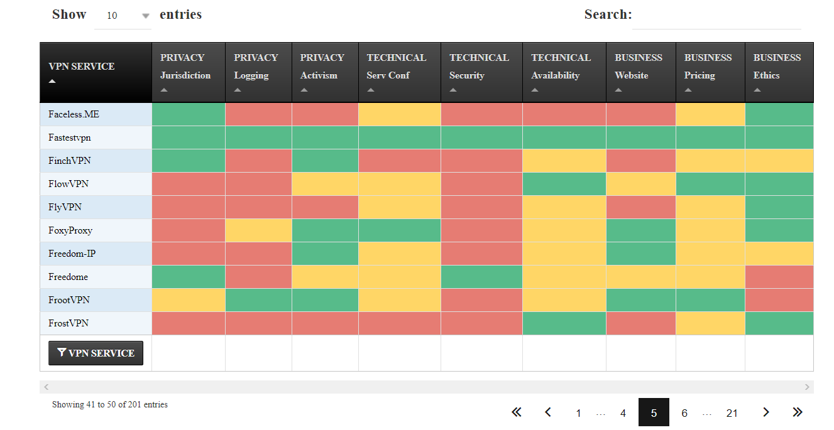The height and width of the screenshot is (430, 834).
Task: Click FrostVPN green Availability cell
Action: point(564,323)
